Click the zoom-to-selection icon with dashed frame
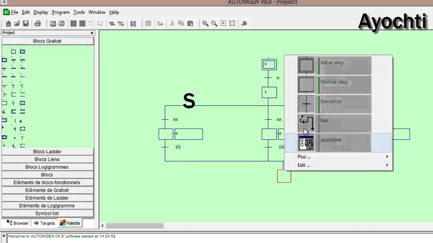 223,24
